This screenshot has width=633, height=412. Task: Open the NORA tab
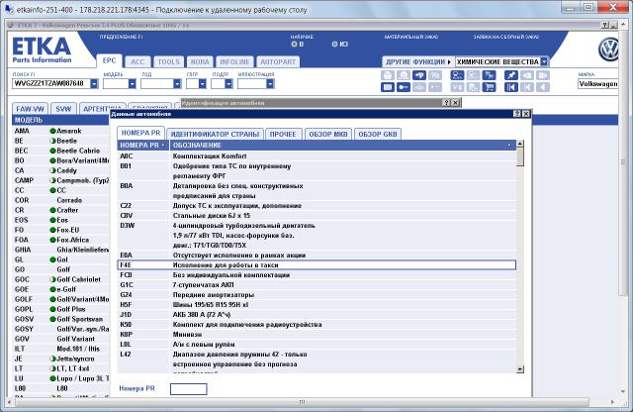pyautogui.click(x=200, y=61)
